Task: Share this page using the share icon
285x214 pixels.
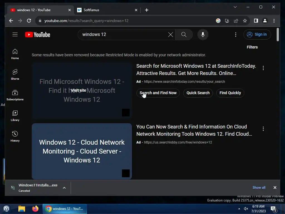Action: coord(236,21)
